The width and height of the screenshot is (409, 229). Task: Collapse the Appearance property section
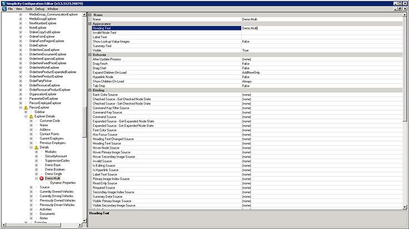pyautogui.click(x=90, y=24)
